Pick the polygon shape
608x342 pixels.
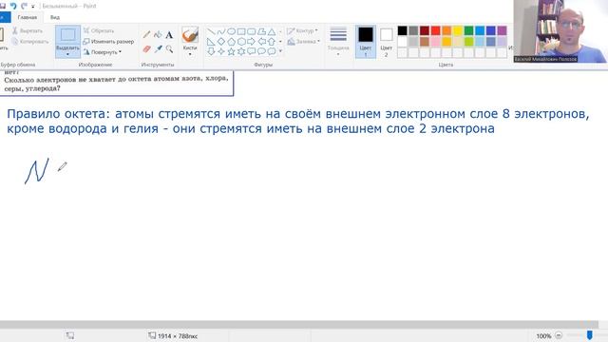click(262, 31)
